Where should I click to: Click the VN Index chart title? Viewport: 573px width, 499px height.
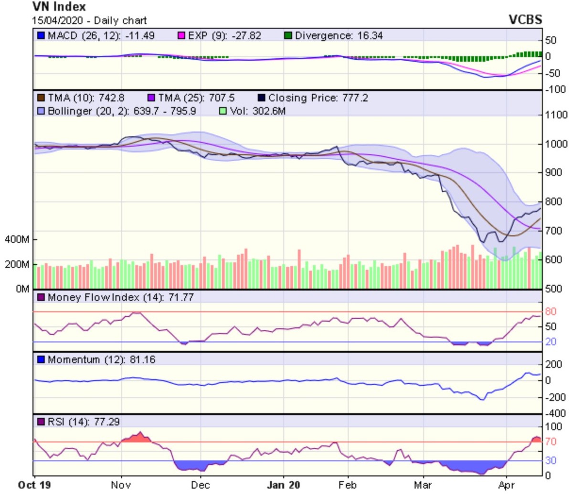pos(59,7)
